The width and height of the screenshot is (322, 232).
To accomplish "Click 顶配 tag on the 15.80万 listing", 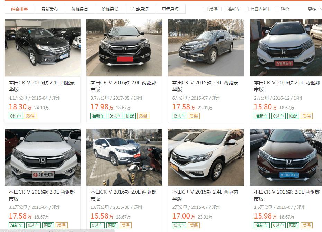I will click(293, 116).
